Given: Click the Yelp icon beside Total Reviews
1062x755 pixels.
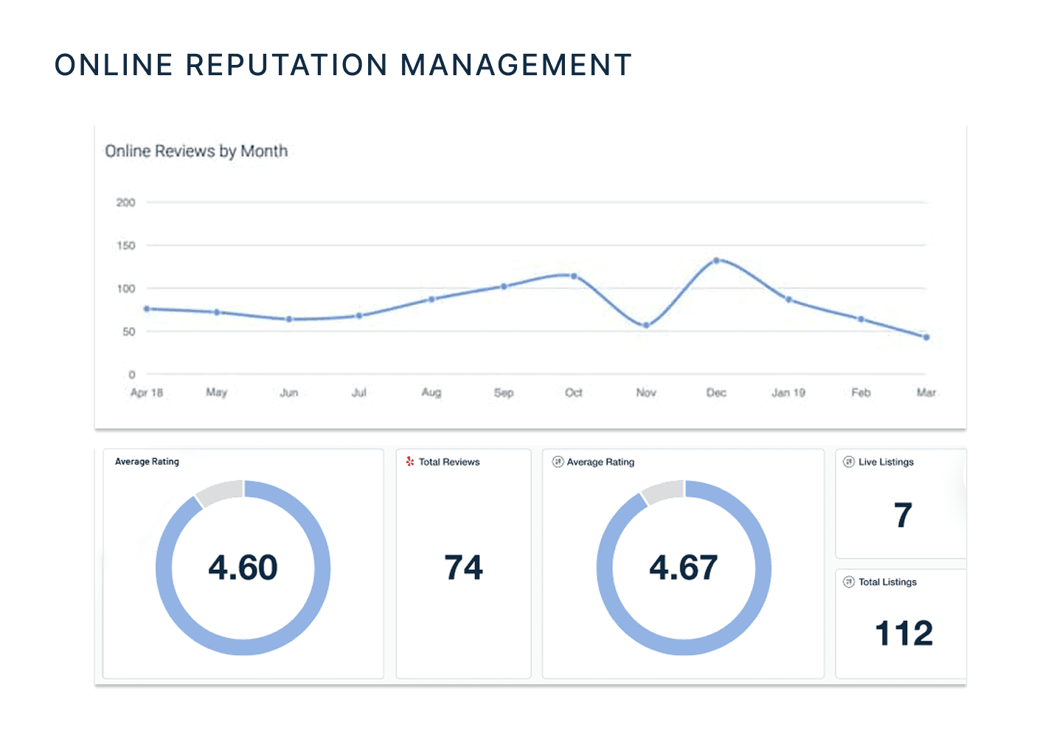Looking at the screenshot, I should coord(410,462).
